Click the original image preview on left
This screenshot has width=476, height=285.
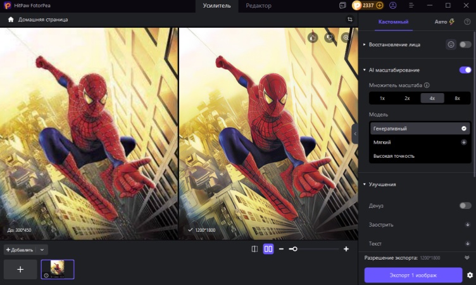[x=89, y=134]
